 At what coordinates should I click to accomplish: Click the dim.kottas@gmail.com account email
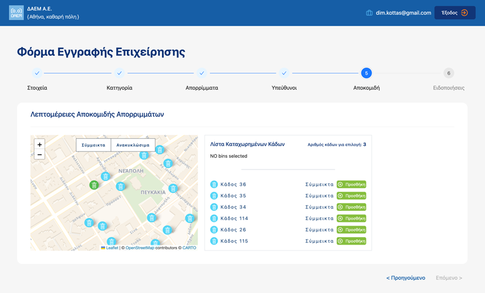pos(403,13)
